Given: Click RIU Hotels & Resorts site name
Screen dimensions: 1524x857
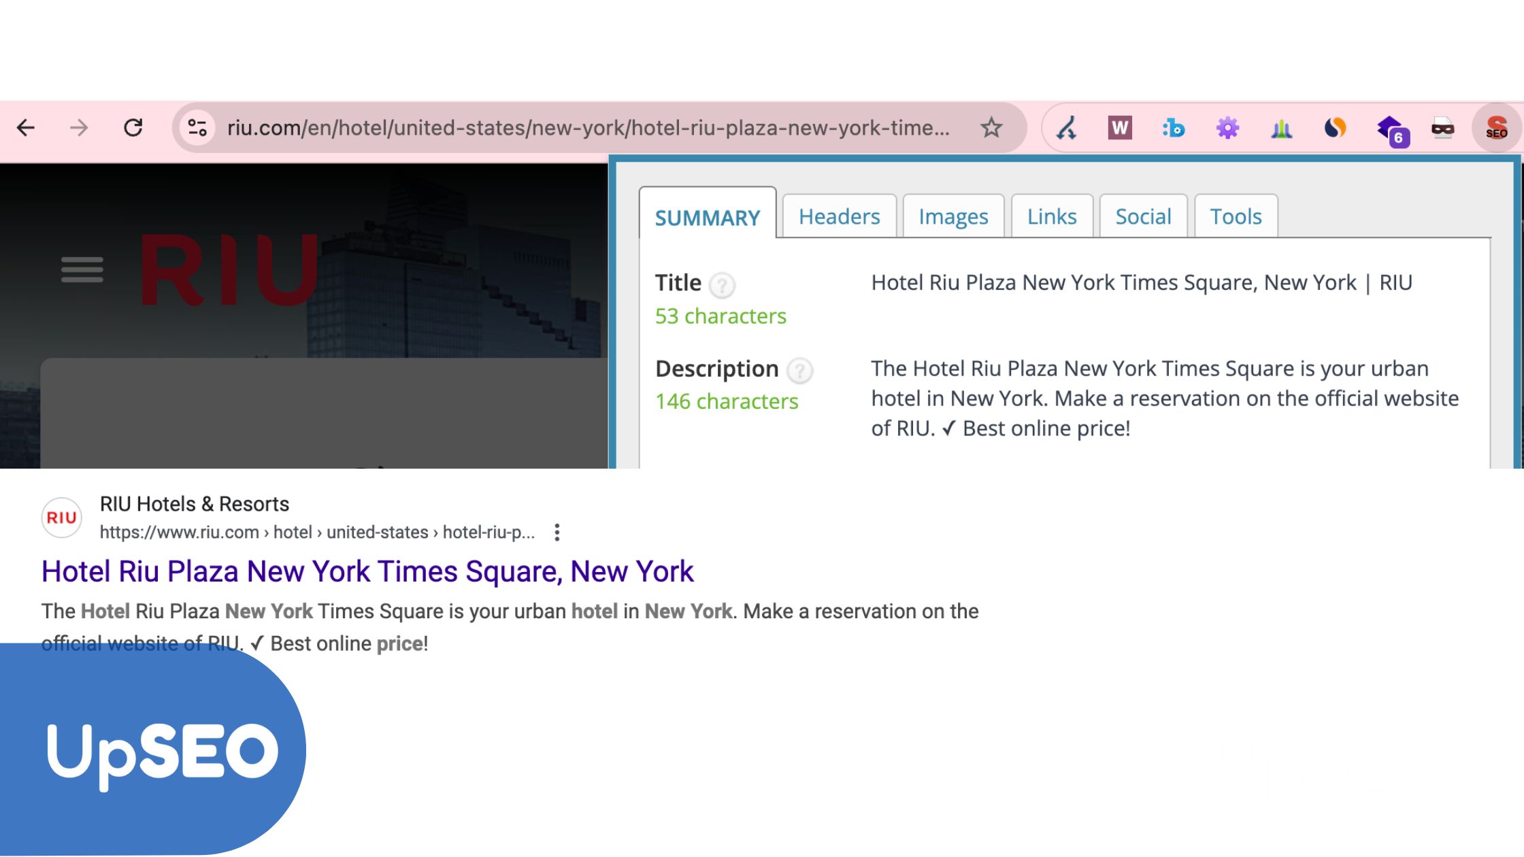Looking at the screenshot, I should (x=195, y=504).
